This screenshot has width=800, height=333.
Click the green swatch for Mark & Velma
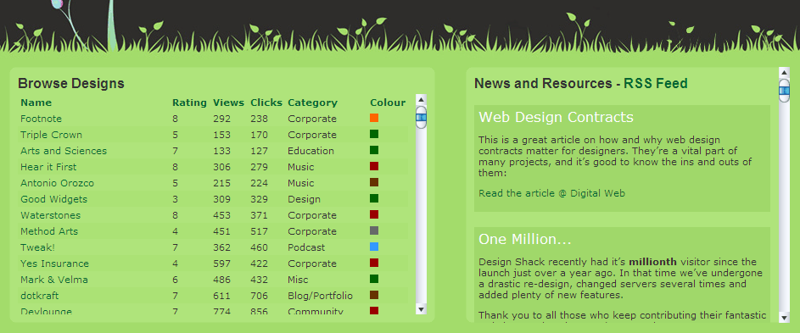coord(374,279)
